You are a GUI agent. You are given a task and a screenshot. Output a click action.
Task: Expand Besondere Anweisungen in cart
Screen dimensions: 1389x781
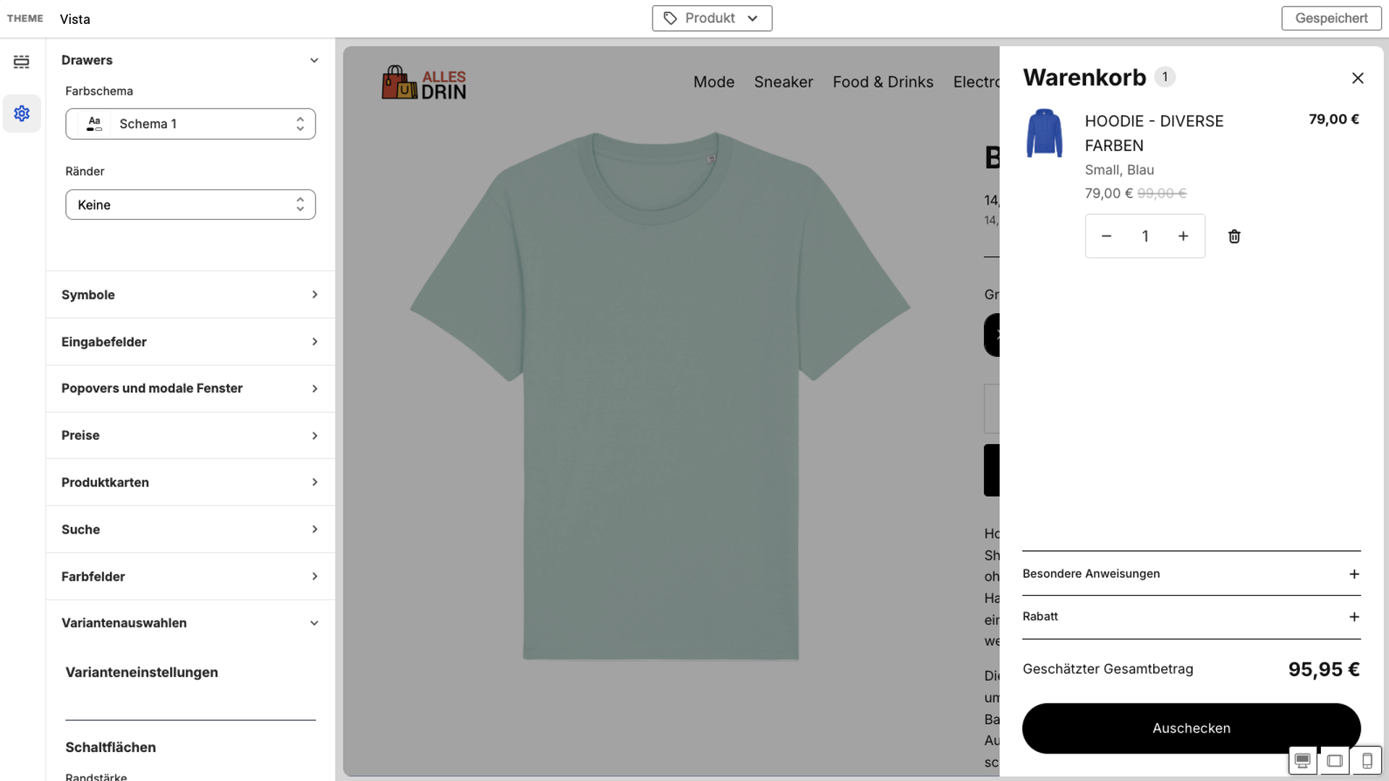point(1191,574)
